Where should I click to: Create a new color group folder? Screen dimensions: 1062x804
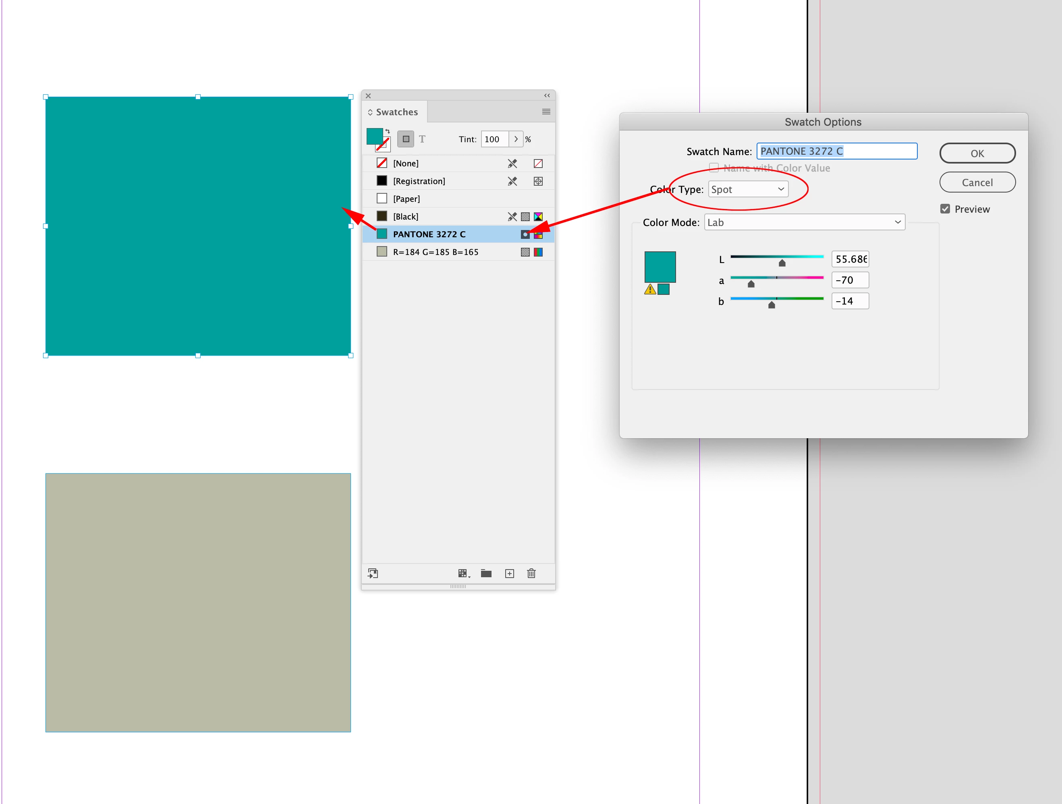[x=486, y=573]
